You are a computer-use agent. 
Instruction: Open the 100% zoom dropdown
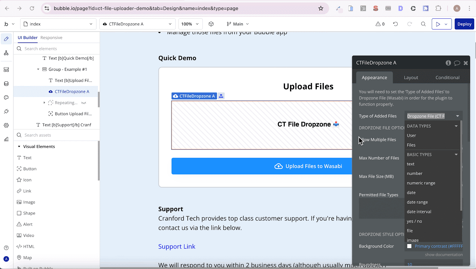pyautogui.click(x=190, y=24)
